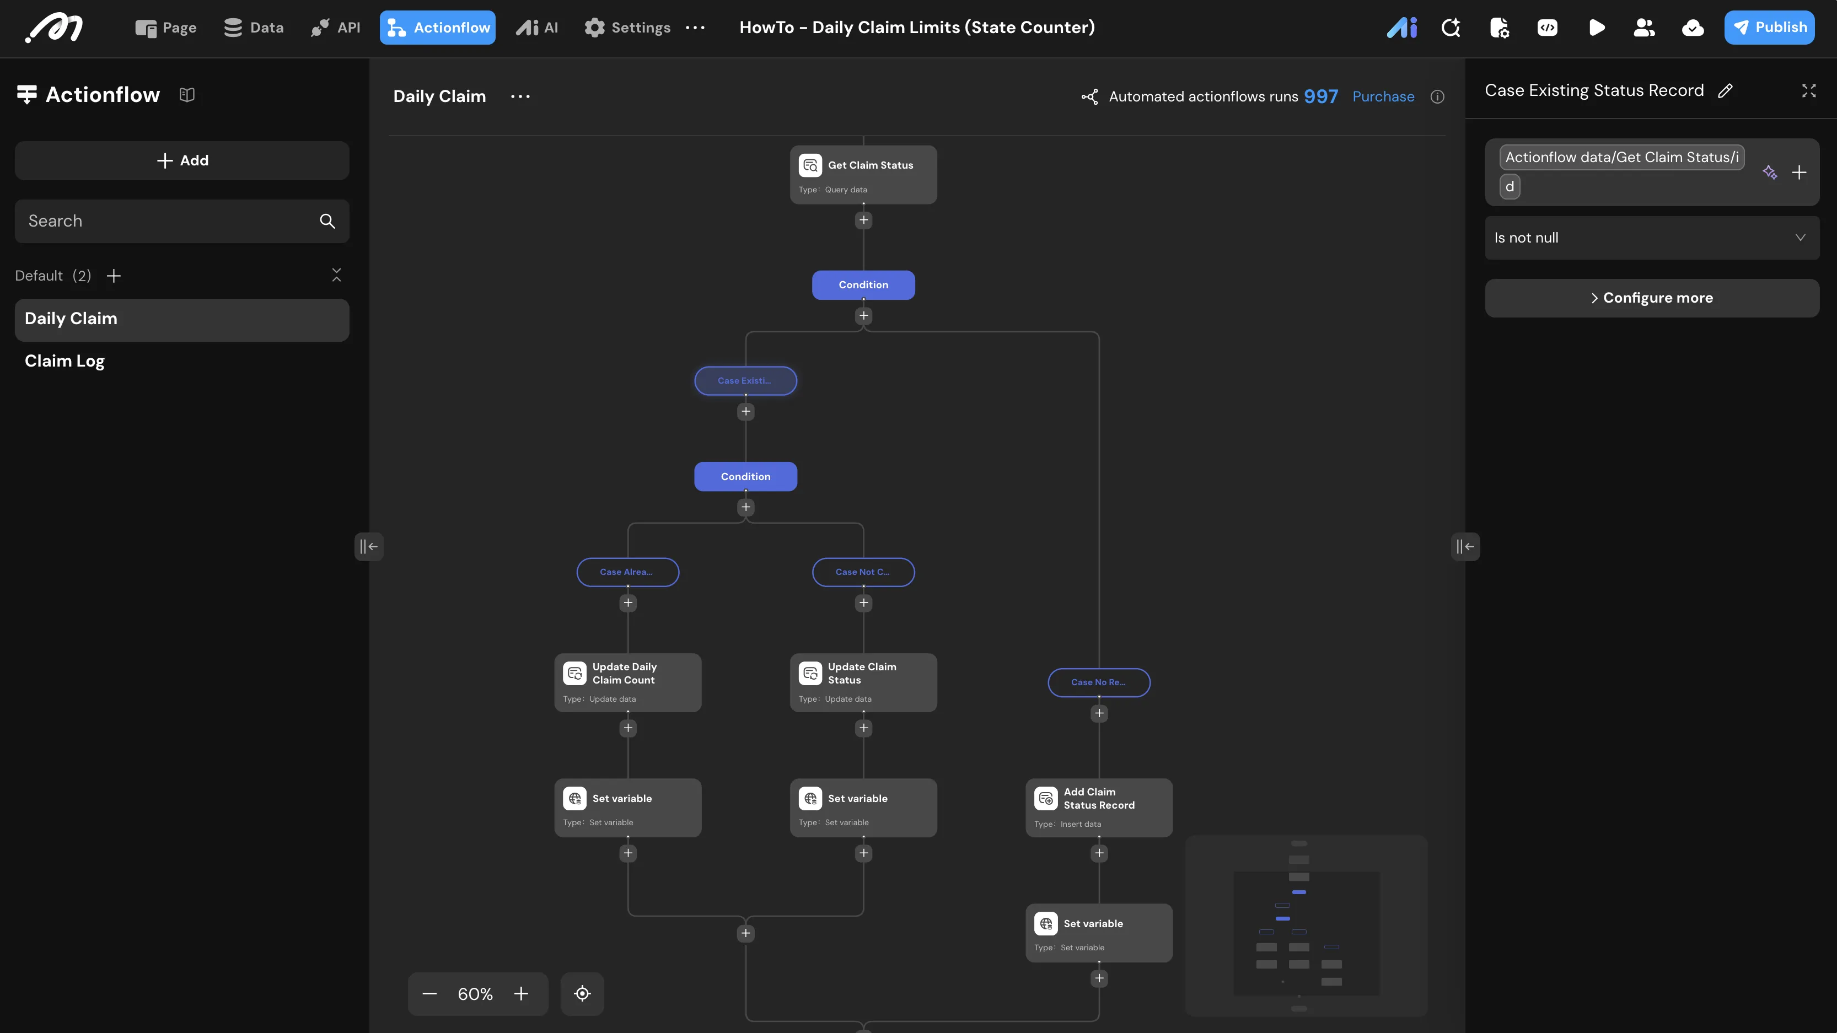The width and height of the screenshot is (1837, 1033).
Task: Recenter the canvas with target icon
Action: (582, 994)
